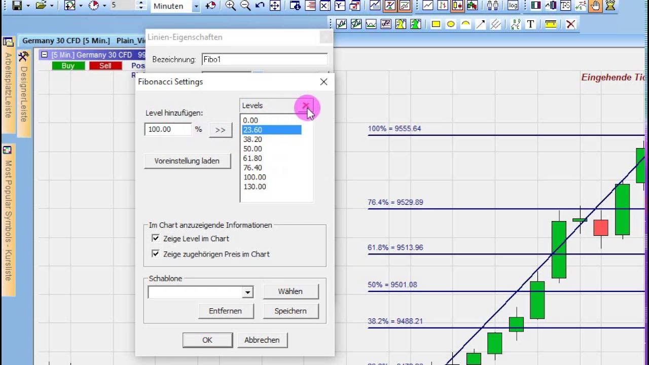Close the Fibonacci Settings dialog
The width and height of the screenshot is (649, 365).
324,82
